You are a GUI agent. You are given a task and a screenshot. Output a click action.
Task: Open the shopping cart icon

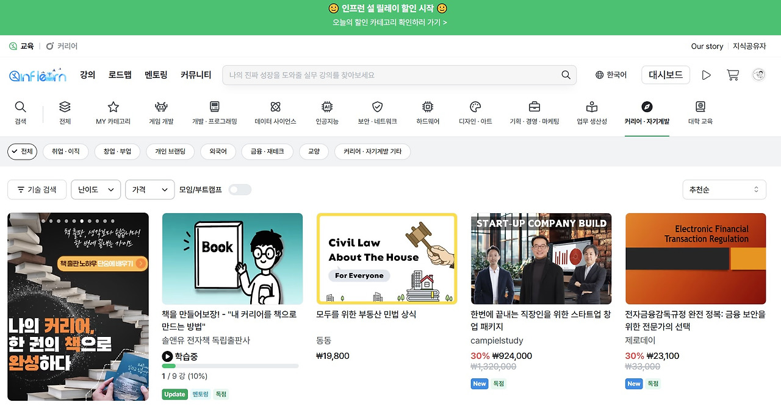point(732,74)
